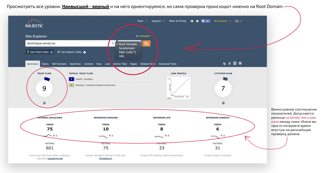Switch to the Topics tab
The width and height of the screenshot is (326, 173).
click(x=45, y=64)
